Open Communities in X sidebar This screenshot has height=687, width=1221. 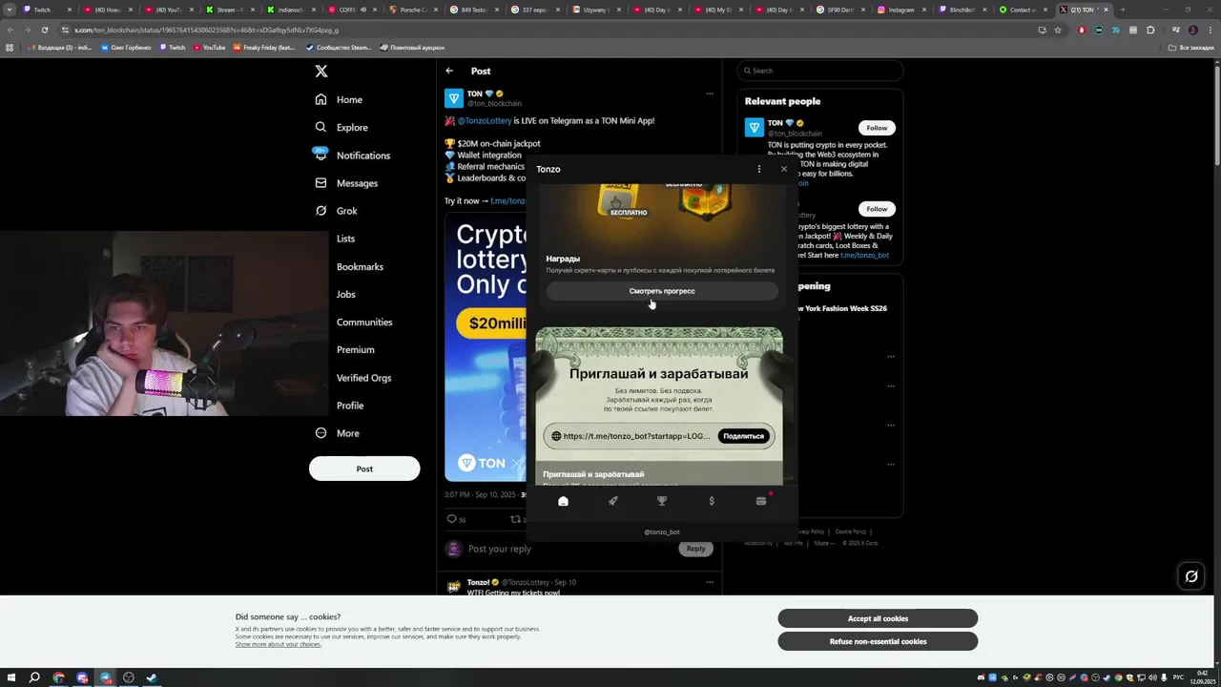pos(364,322)
